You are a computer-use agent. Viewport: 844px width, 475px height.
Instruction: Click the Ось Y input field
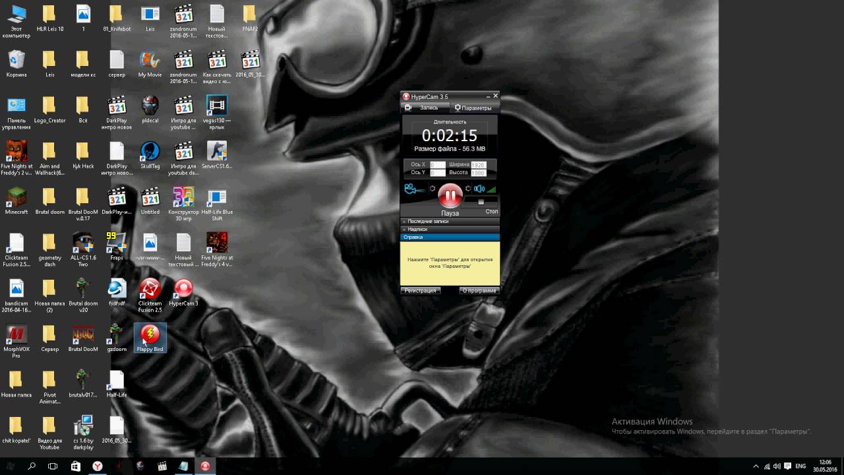click(x=438, y=173)
